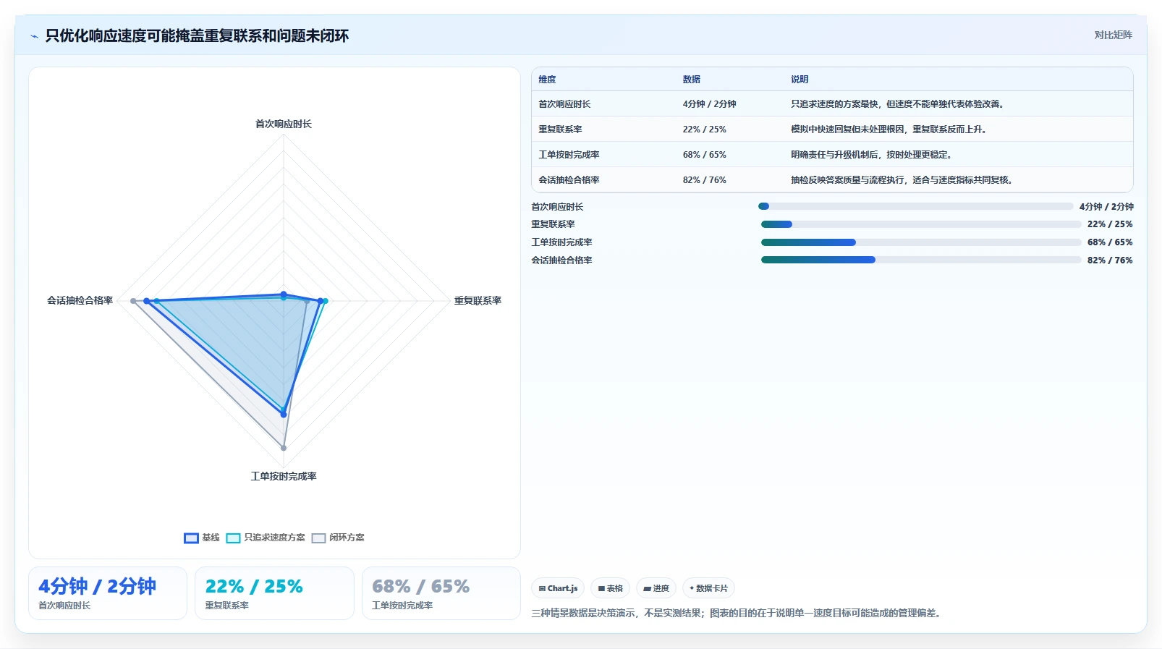The image size is (1162, 649).
Task: Select the 工单按时完成率 table row label
Action: pos(569,155)
